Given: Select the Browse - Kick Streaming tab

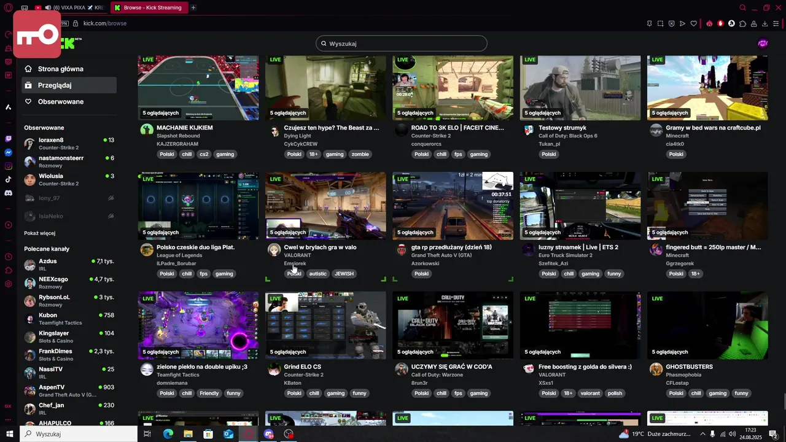Looking at the screenshot, I should [149, 7].
